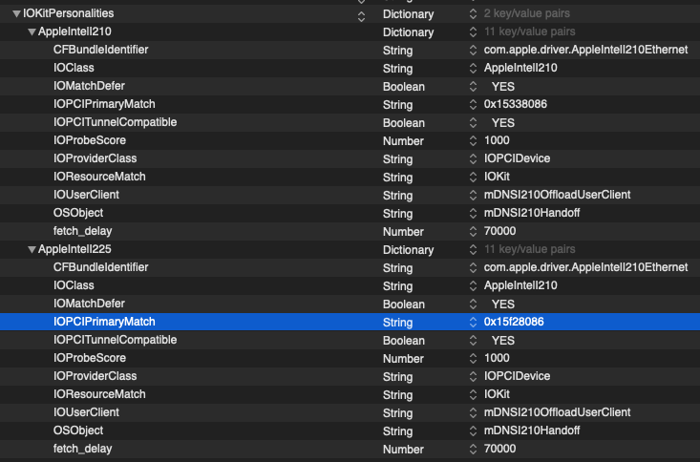
Task: Select IOProviderClass key under AppleIntelI225
Action: 95,376
